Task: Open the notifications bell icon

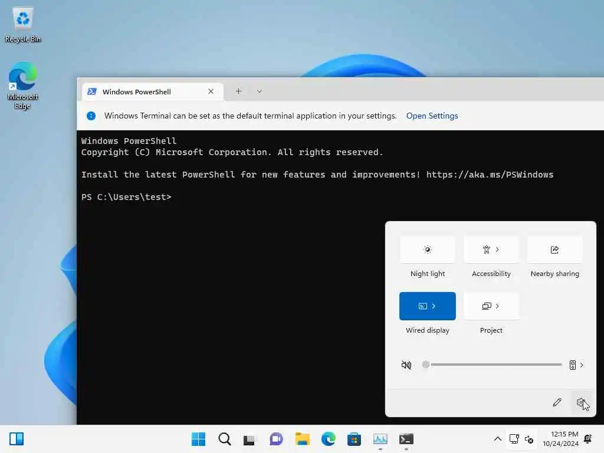Action: (588, 439)
